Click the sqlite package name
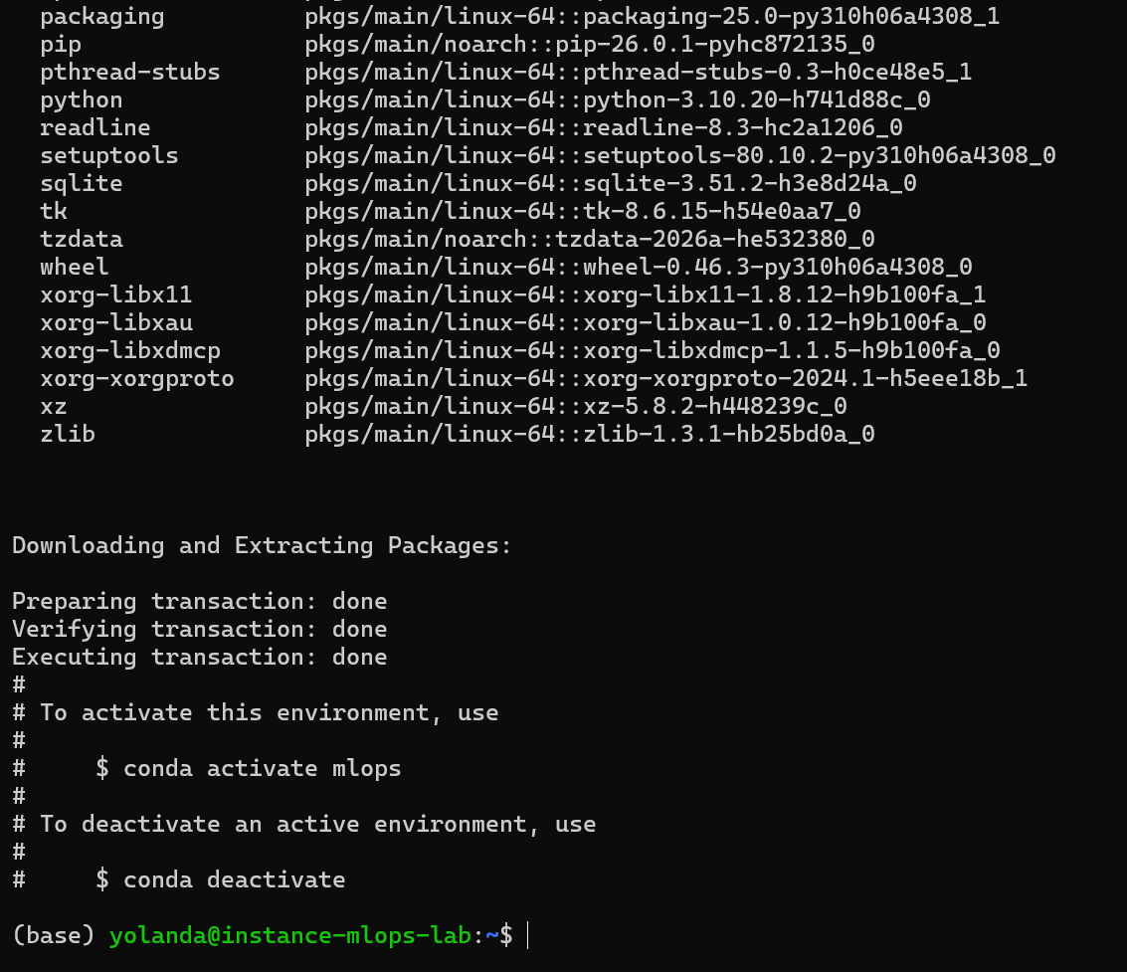The image size is (1127, 972). point(82,183)
